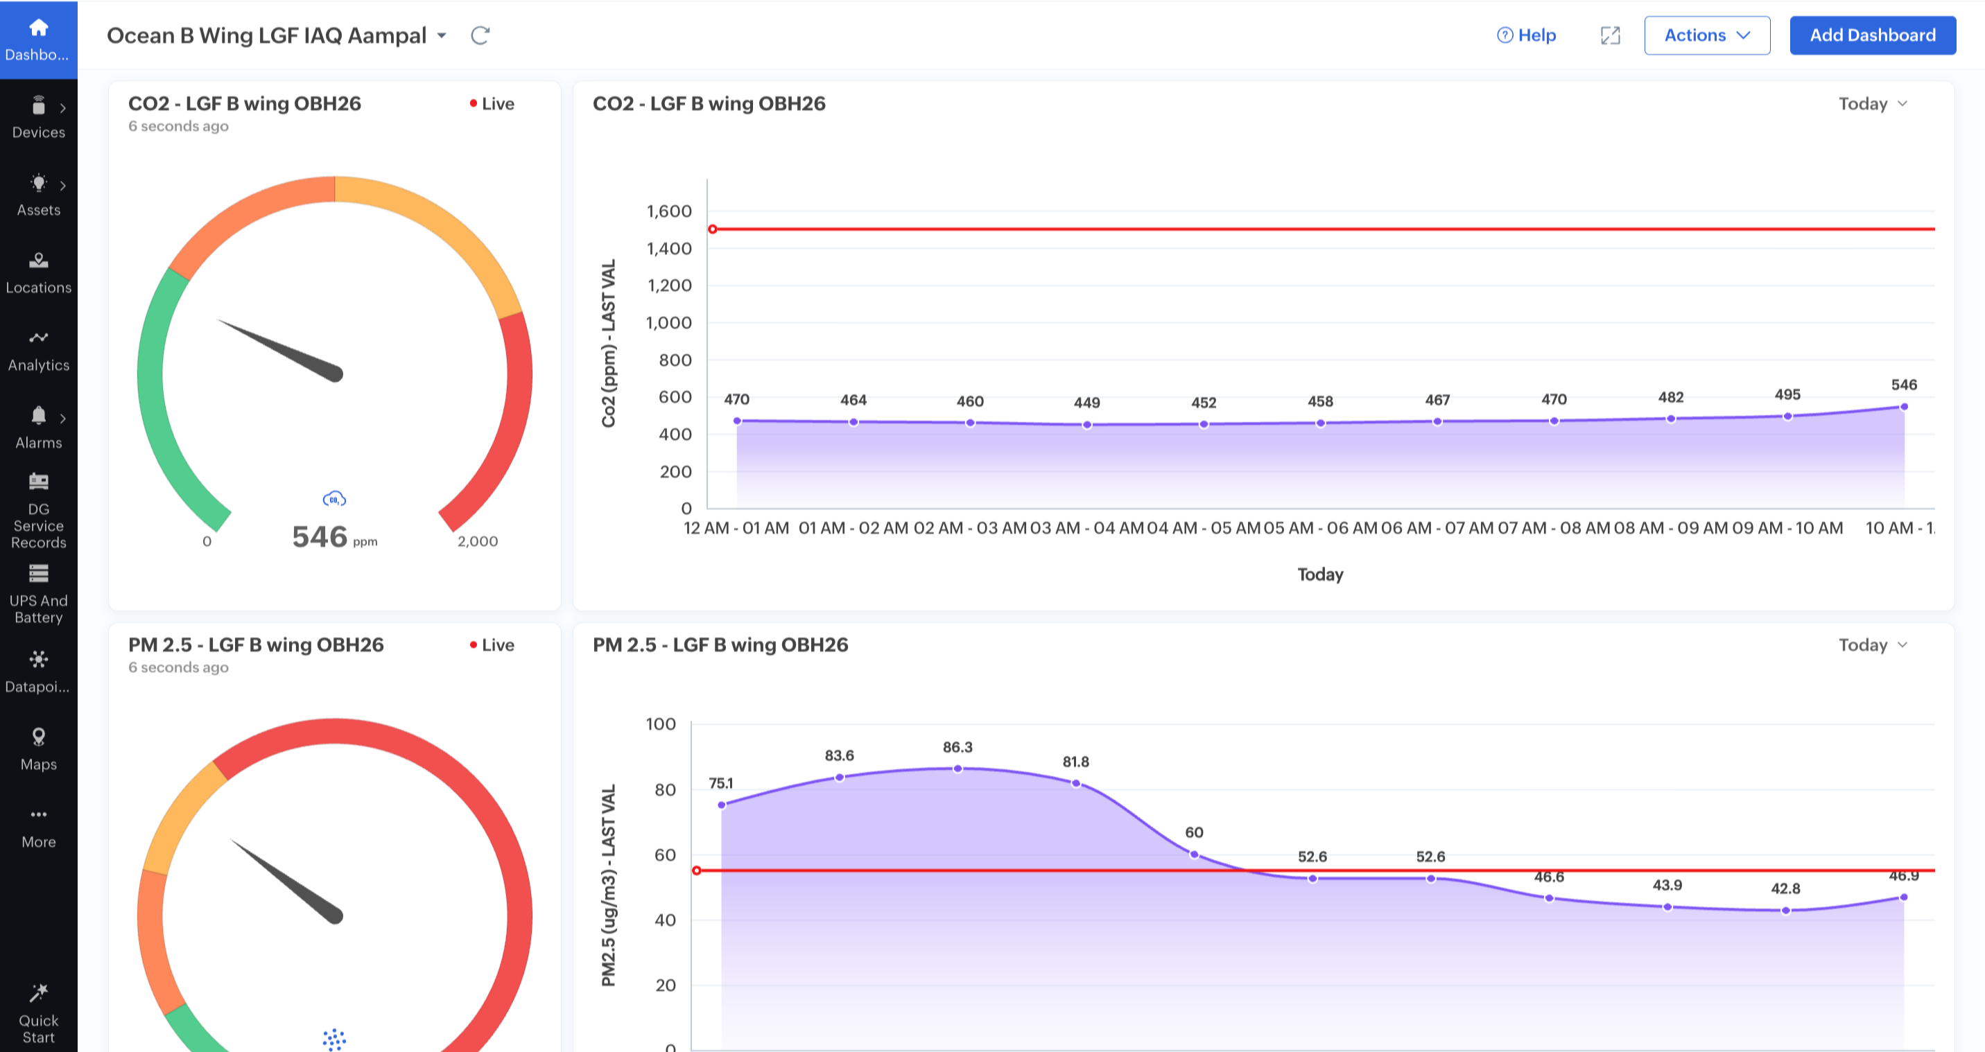1985x1052 pixels.
Task: Select the Assets sidebar icon
Action: [x=39, y=194]
